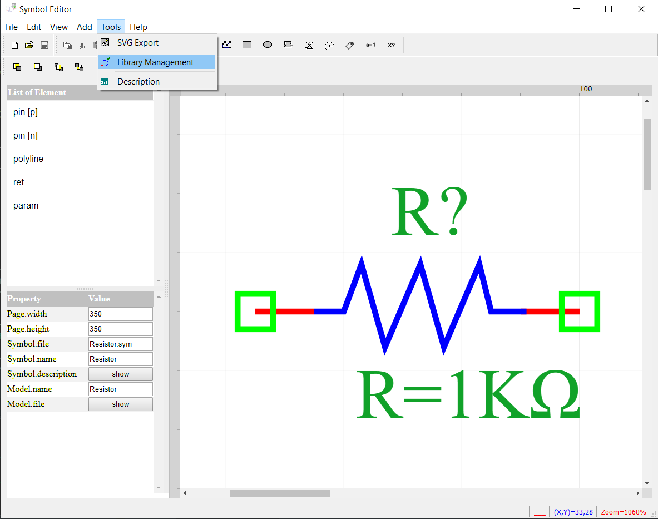
Task: Click the (X,Y)=33,28 status readout
Action: click(x=573, y=512)
